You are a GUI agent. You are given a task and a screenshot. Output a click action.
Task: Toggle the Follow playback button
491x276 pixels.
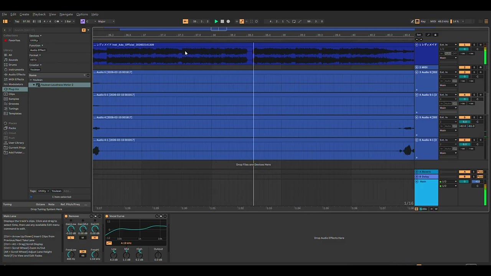(x=185, y=21)
